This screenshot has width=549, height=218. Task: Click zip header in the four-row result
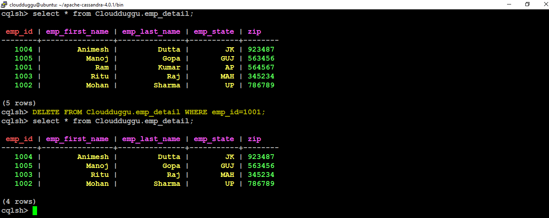(x=255, y=139)
